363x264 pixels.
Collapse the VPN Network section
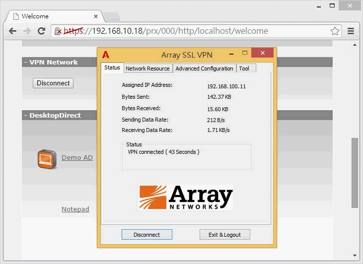pos(26,62)
